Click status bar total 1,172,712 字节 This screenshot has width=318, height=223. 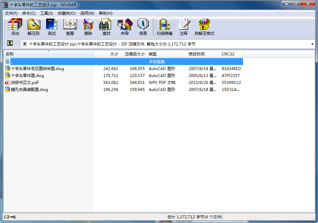click(195, 217)
